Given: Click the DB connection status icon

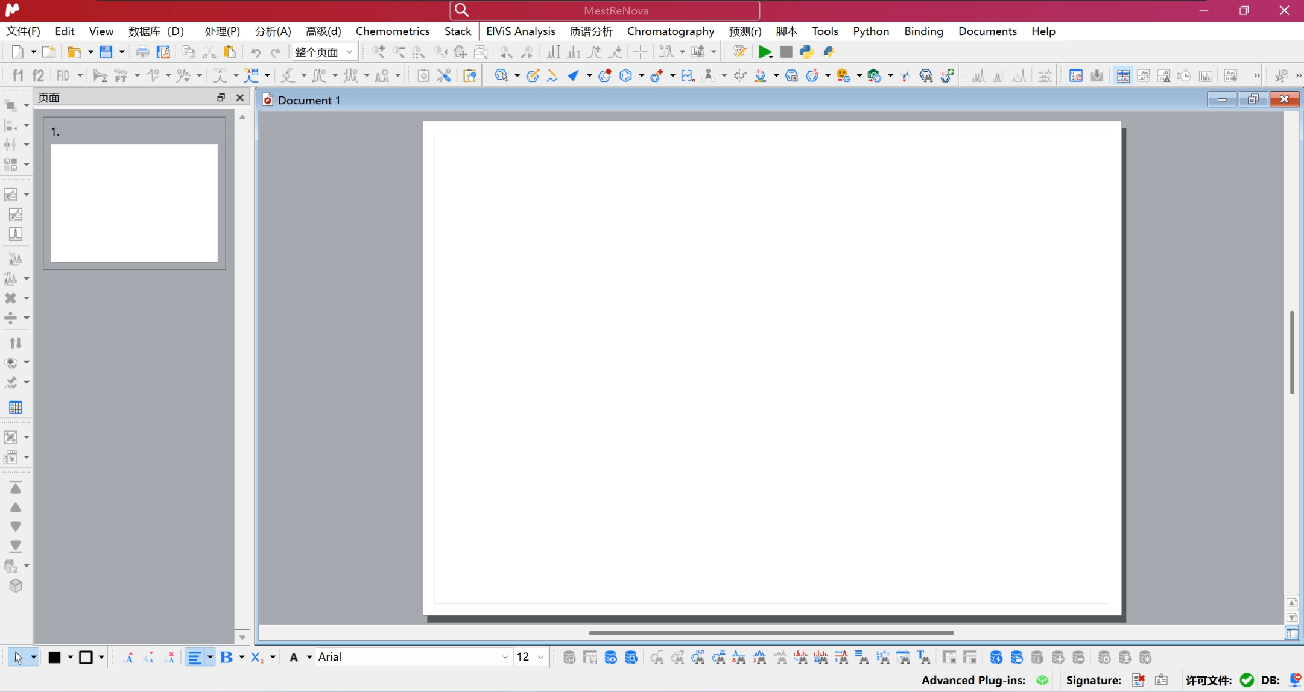Looking at the screenshot, I should 1294,680.
